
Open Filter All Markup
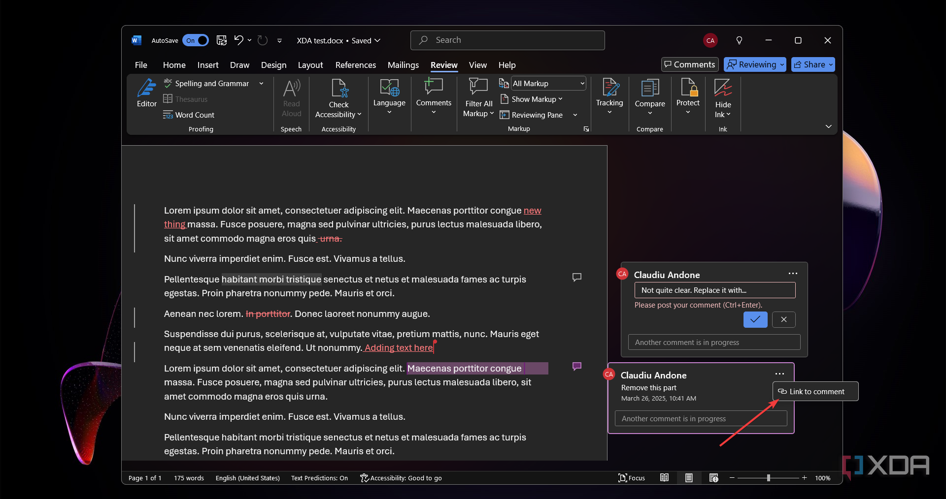478,98
